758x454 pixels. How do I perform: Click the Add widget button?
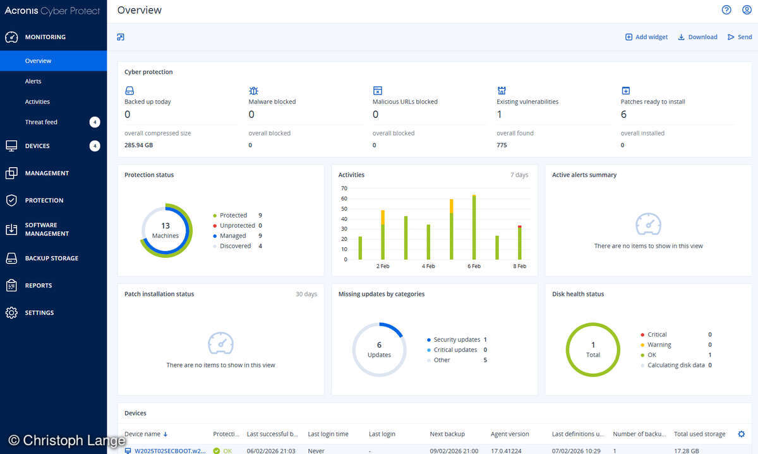tap(646, 37)
